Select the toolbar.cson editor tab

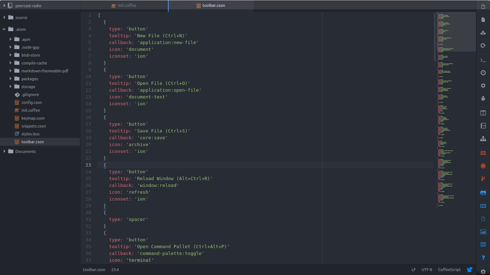211,6
